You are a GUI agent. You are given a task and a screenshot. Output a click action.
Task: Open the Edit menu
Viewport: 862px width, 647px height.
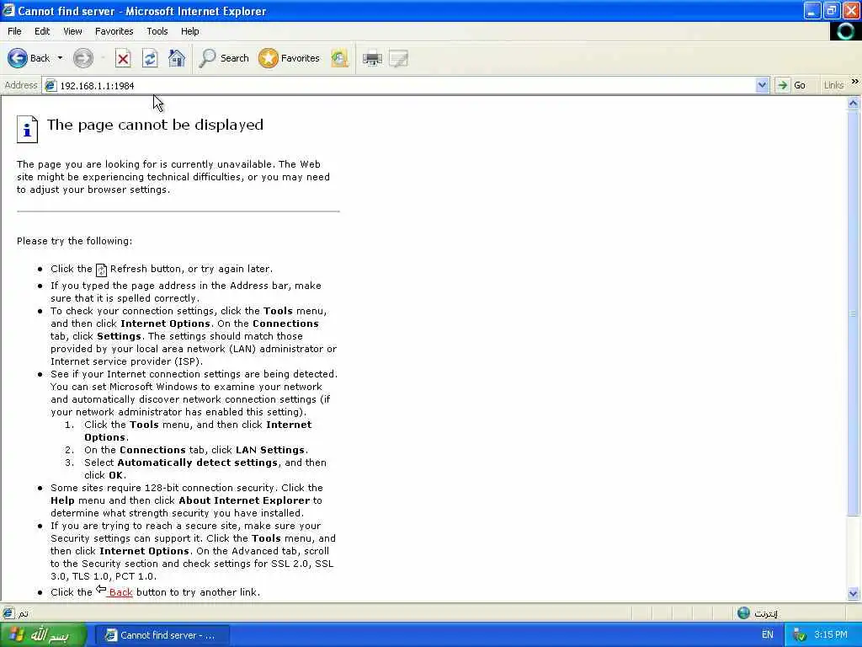pyautogui.click(x=42, y=31)
